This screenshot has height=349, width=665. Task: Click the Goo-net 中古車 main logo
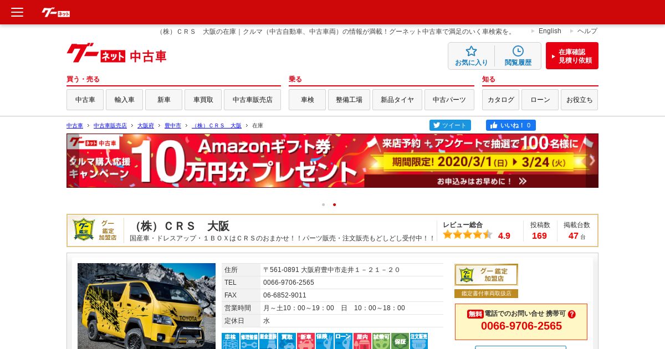(x=116, y=54)
